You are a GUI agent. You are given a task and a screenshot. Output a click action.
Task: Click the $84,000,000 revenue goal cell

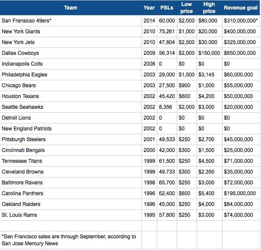coord(241,204)
